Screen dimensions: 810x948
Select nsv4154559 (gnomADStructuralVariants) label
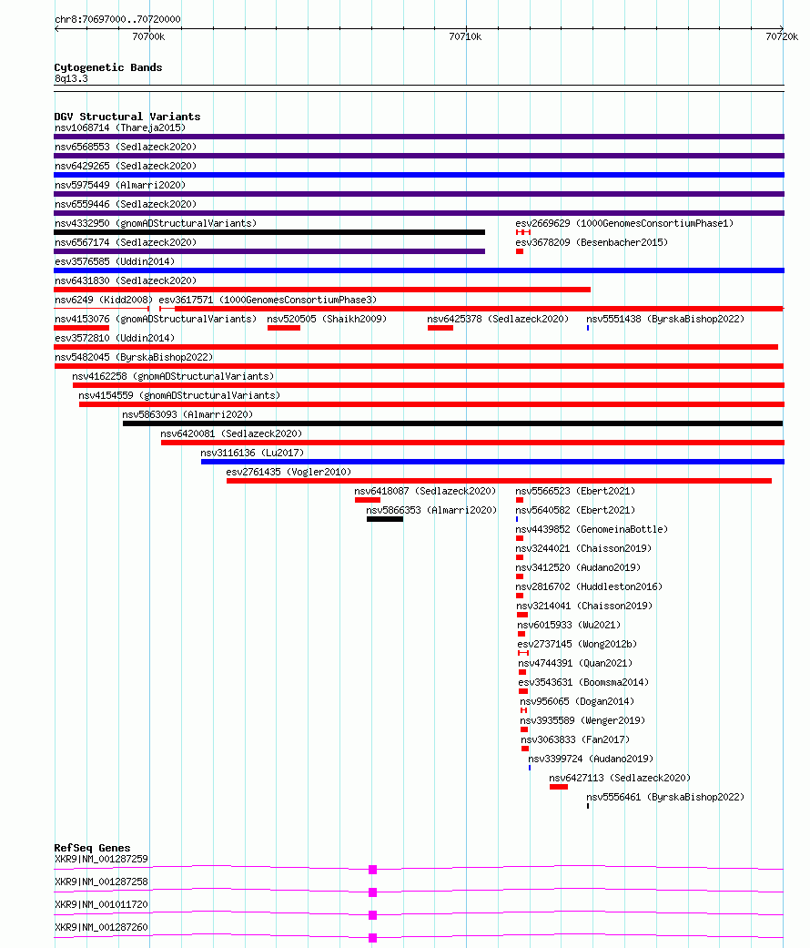179,396
